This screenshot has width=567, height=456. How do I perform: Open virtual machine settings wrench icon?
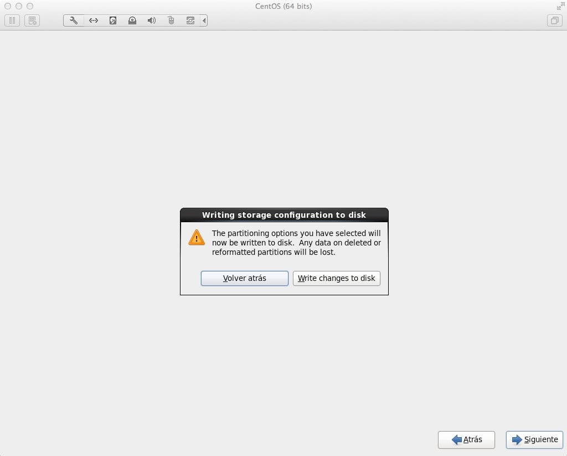74,21
